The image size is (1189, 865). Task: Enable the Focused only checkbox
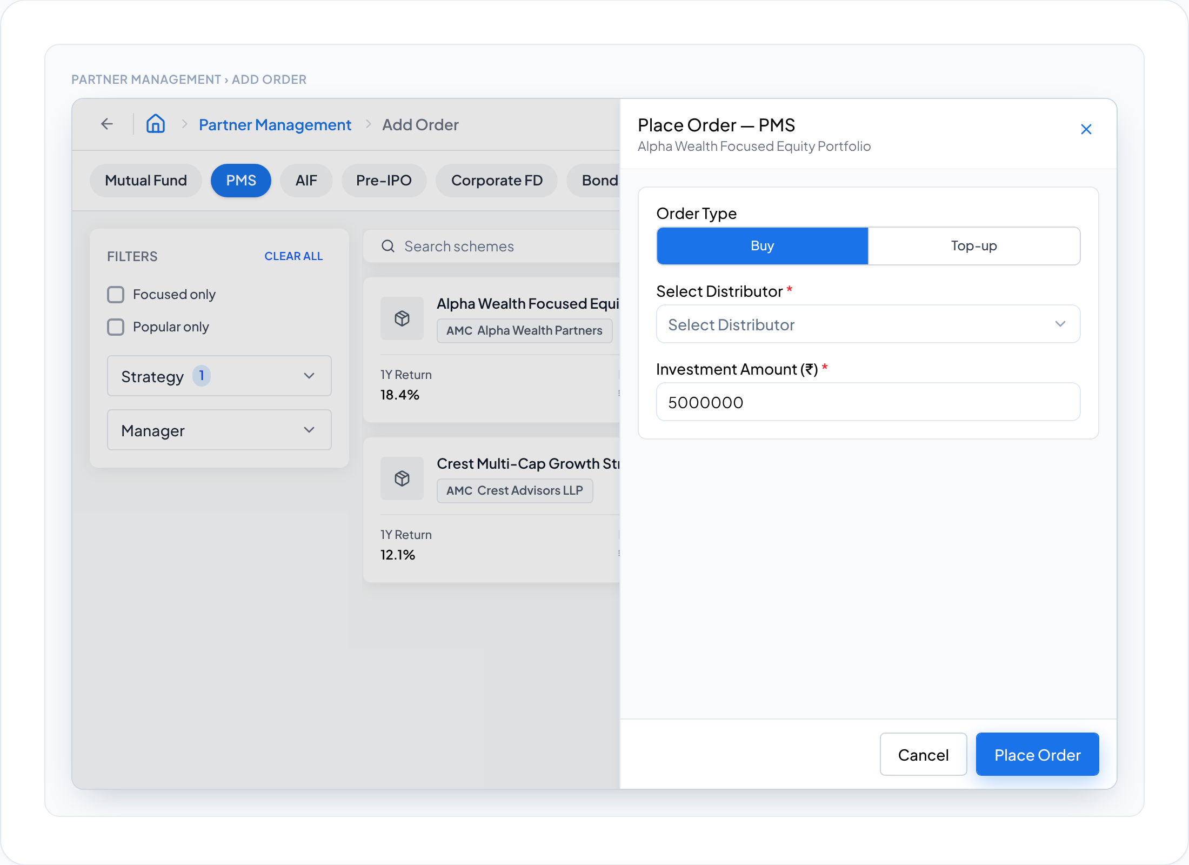coord(116,295)
